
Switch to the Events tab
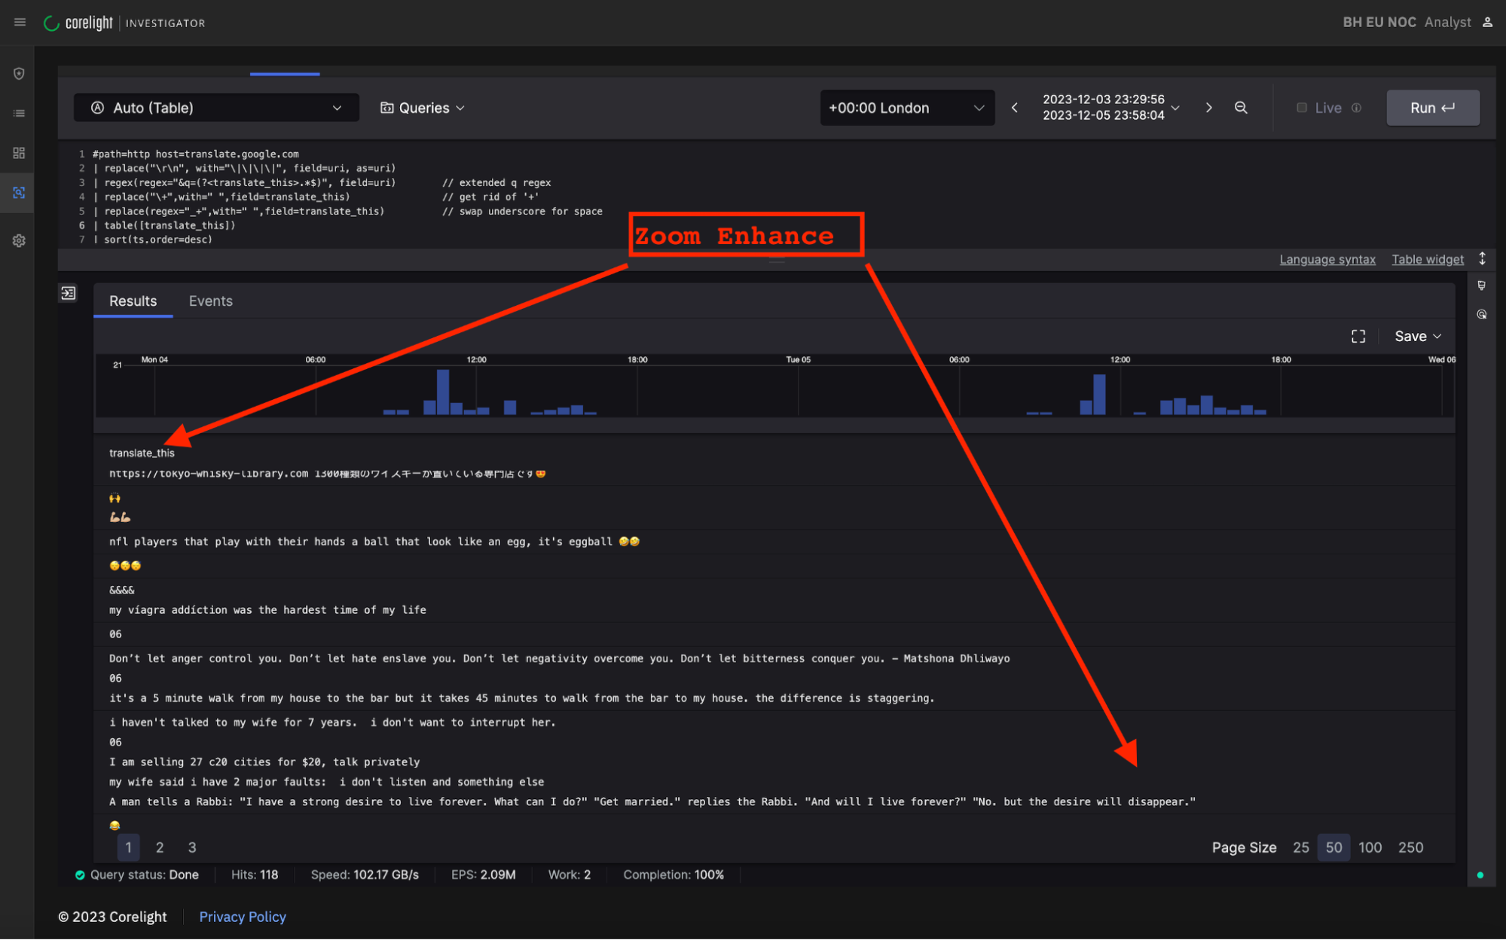point(210,301)
